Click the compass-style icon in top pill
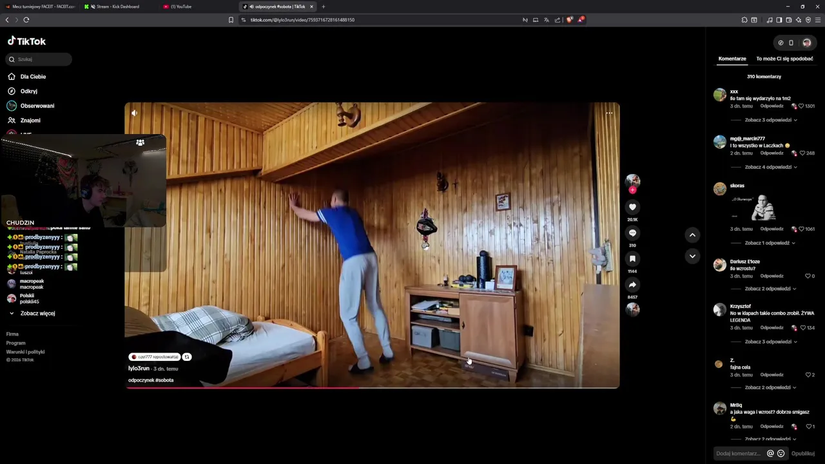 click(x=781, y=43)
